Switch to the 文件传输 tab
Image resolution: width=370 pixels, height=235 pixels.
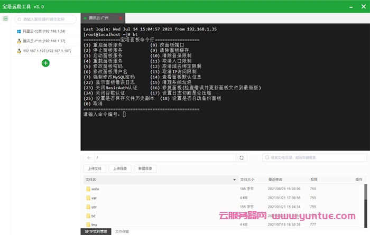point(122,231)
